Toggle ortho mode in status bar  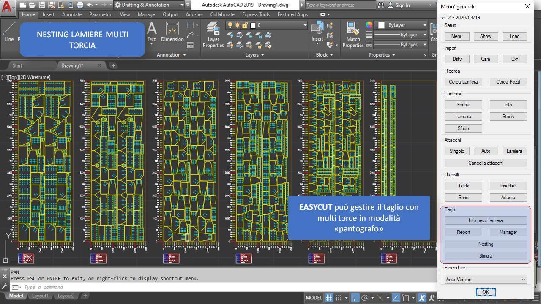[355, 298]
